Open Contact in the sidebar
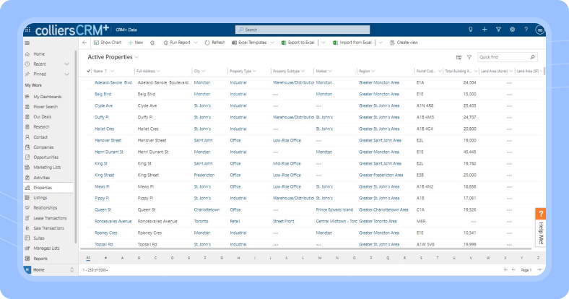This screenshot has height=299, width=569. [40, 137]
